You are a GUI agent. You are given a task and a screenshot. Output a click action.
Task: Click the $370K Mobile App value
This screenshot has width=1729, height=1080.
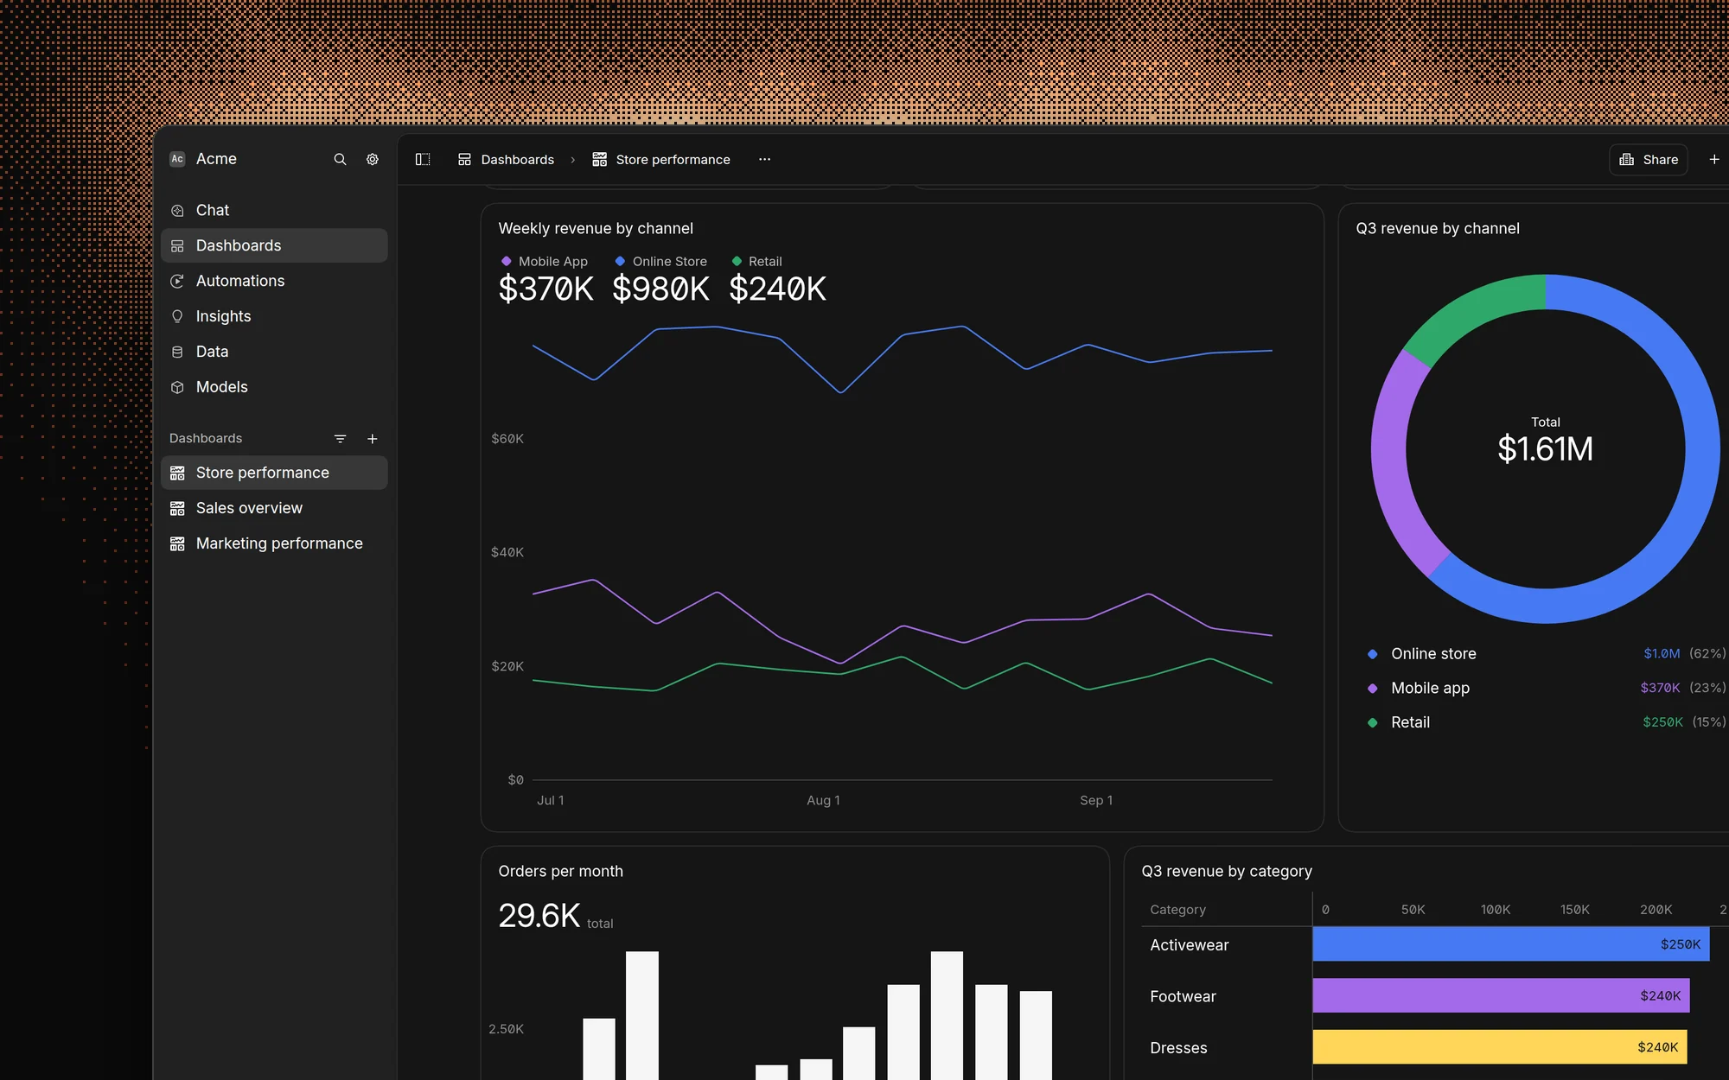click(x=546, y=289)
